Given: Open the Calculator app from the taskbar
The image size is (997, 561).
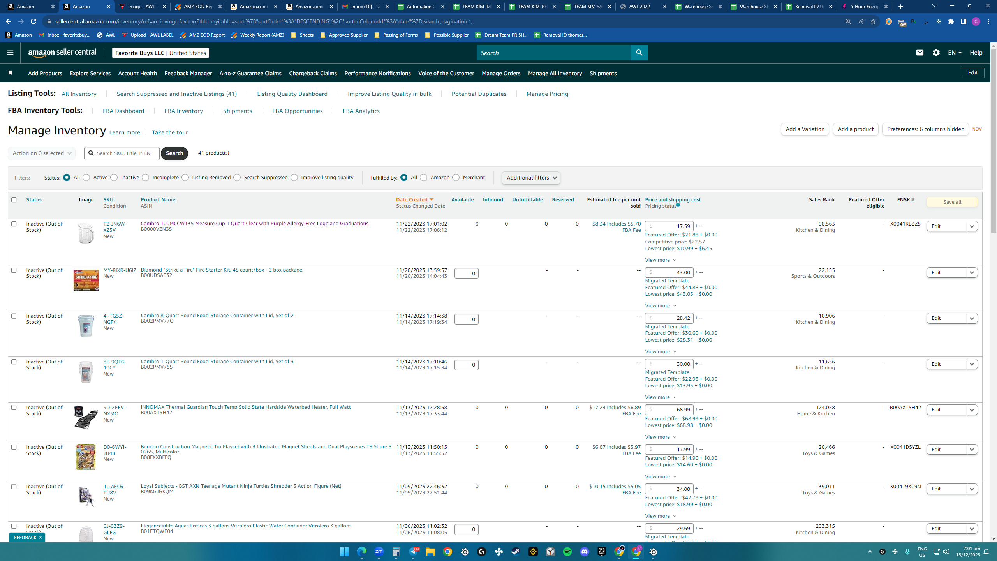Looking at the screenshot, I should point(396,552).
